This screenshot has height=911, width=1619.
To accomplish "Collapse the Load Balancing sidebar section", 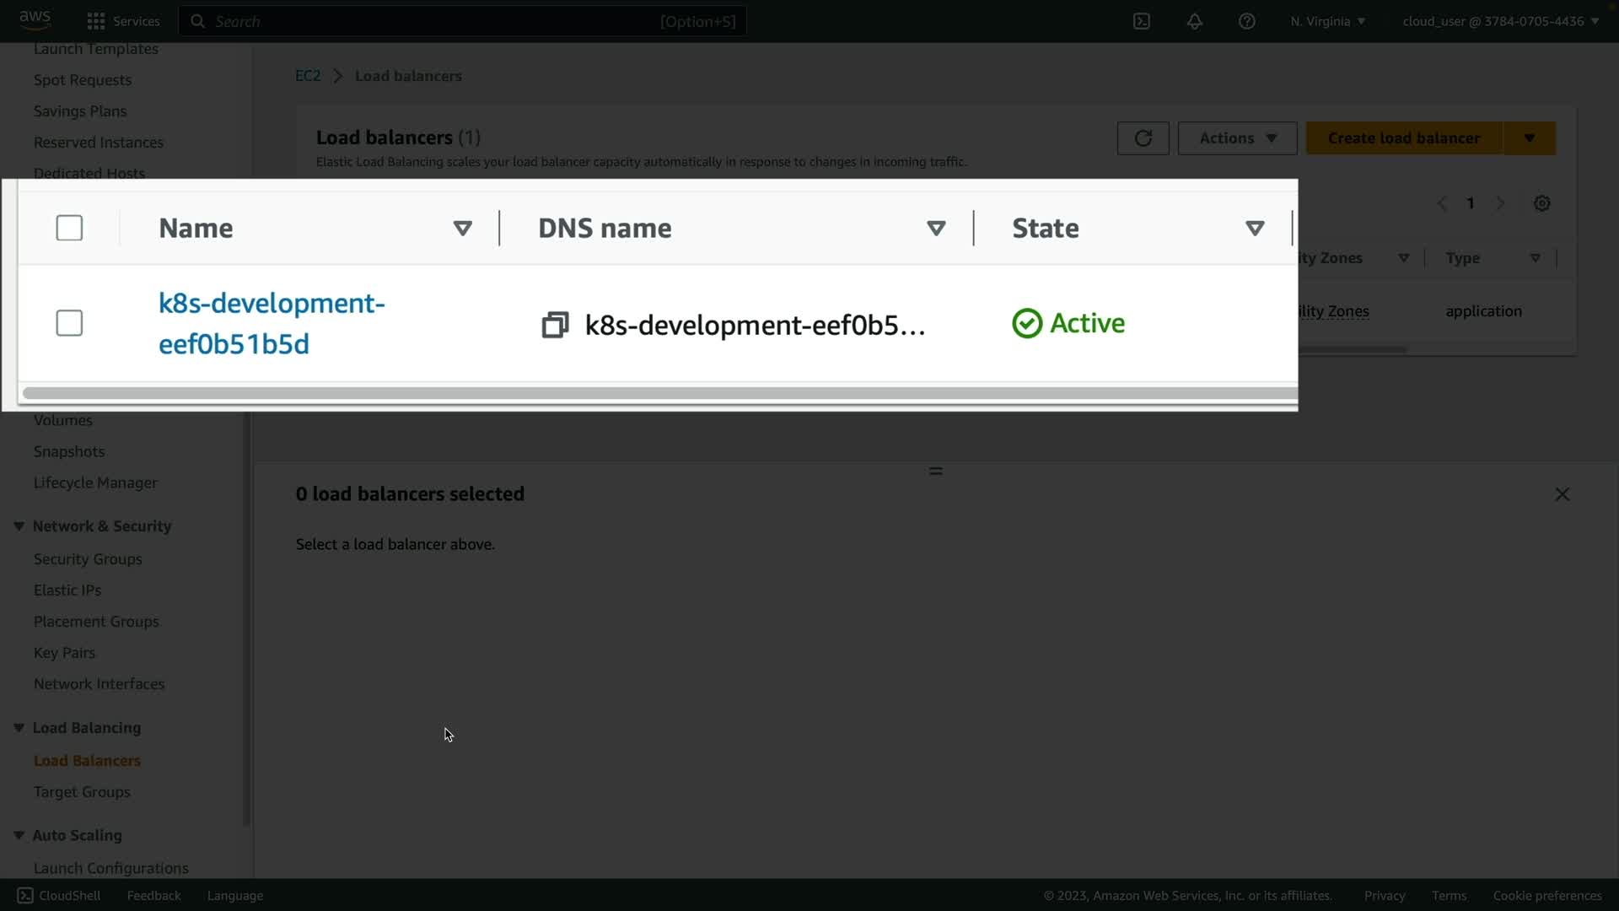I will click(x=19, y=728).
